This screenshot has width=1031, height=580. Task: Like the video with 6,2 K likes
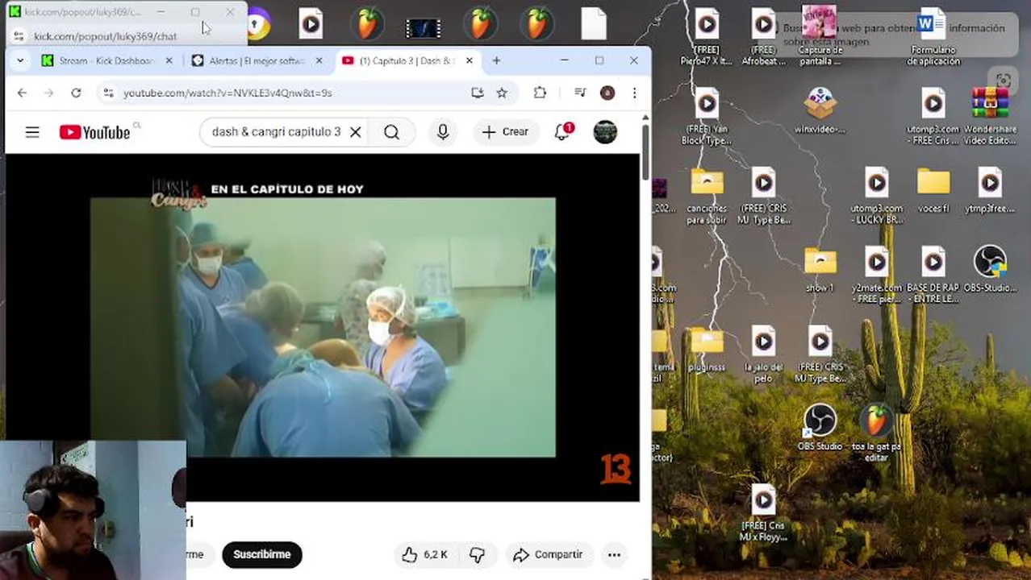(x=424, y=554)
